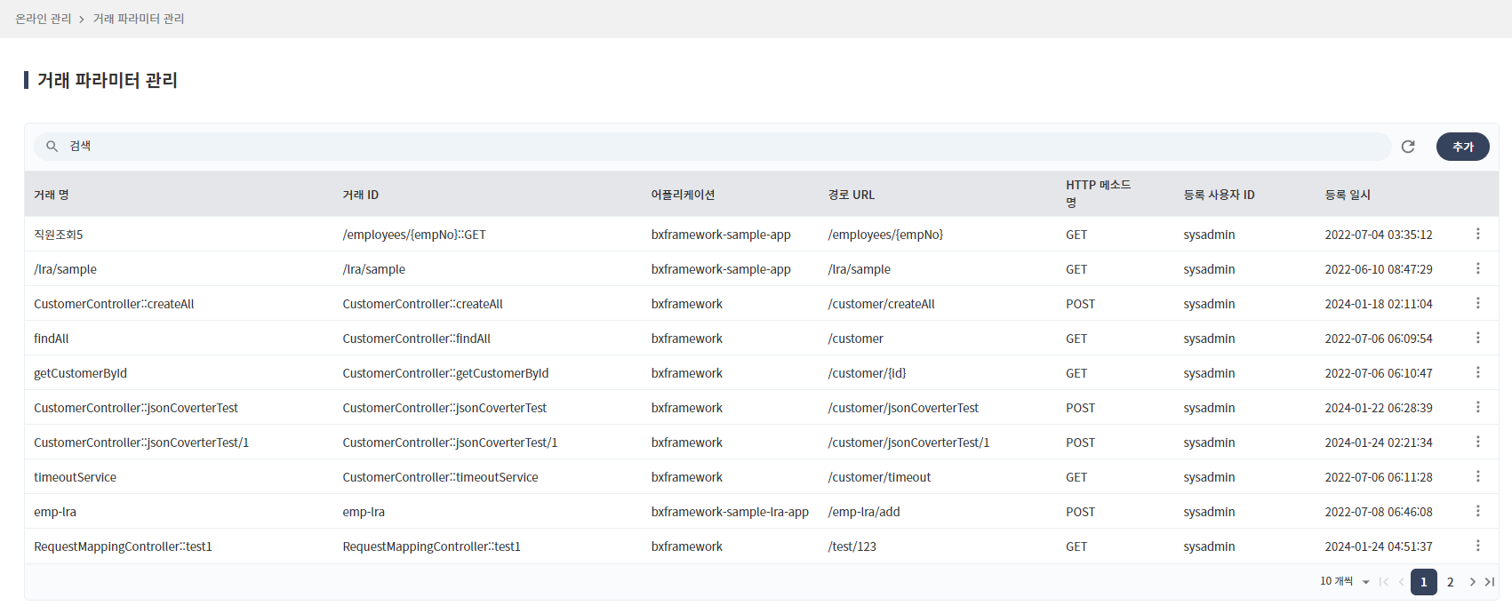The image size is (1512, 614).
Task: Click 2024-01-18 02:11:04 registration date
Action: [x=1379, y=304]
